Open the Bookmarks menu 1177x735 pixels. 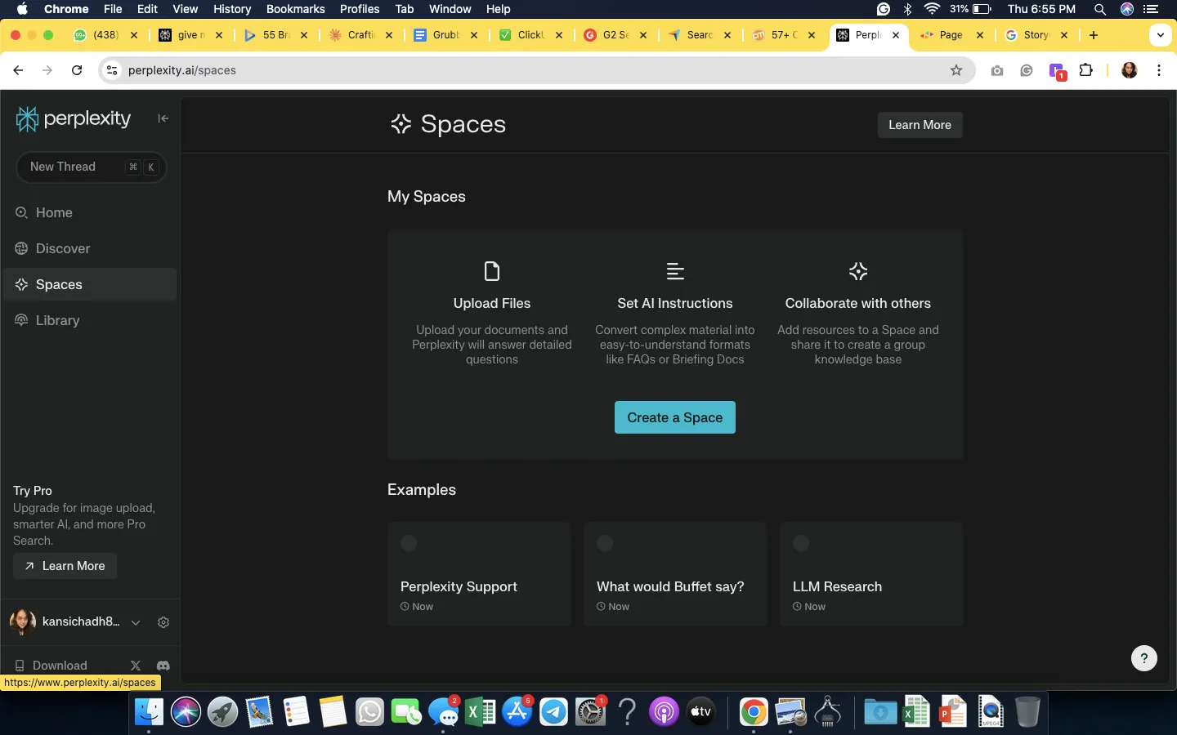(x=296, y=9)
